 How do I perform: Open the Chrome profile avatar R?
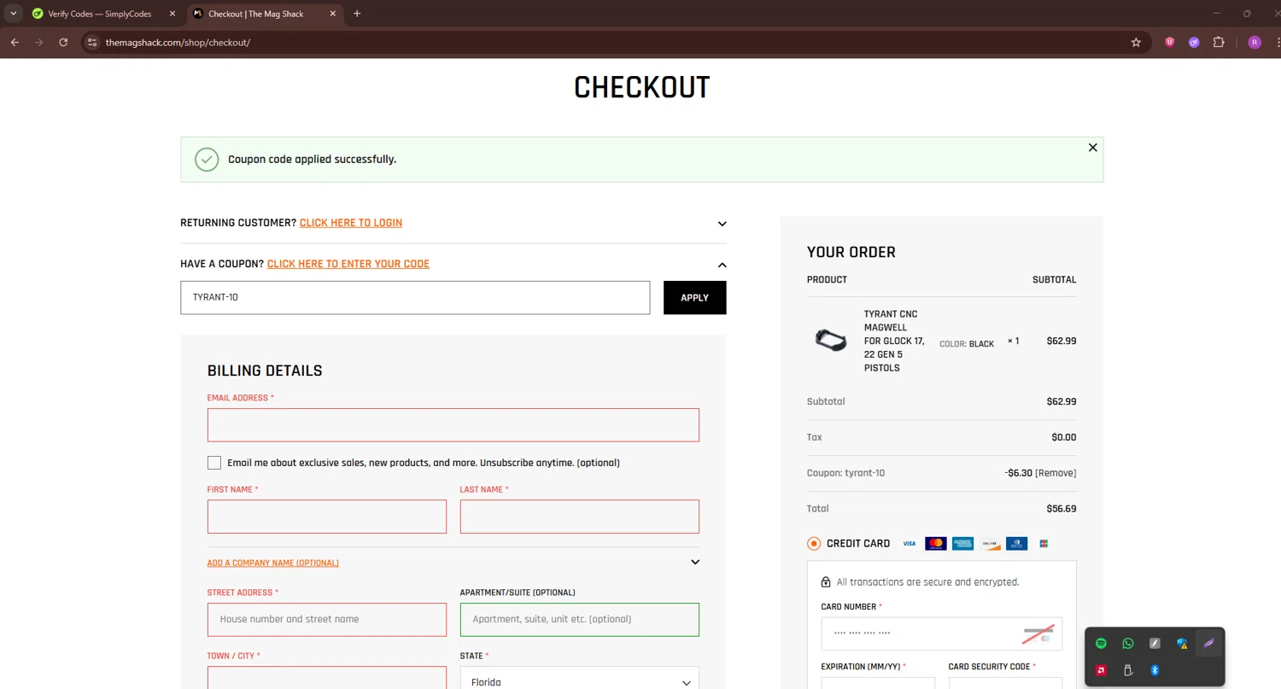1254,42
